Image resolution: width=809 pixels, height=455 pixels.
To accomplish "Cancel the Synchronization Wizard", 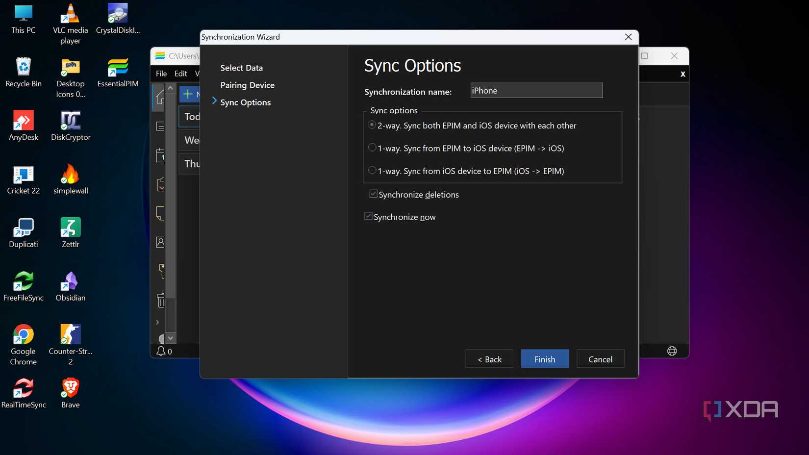I will click(600, 359).
